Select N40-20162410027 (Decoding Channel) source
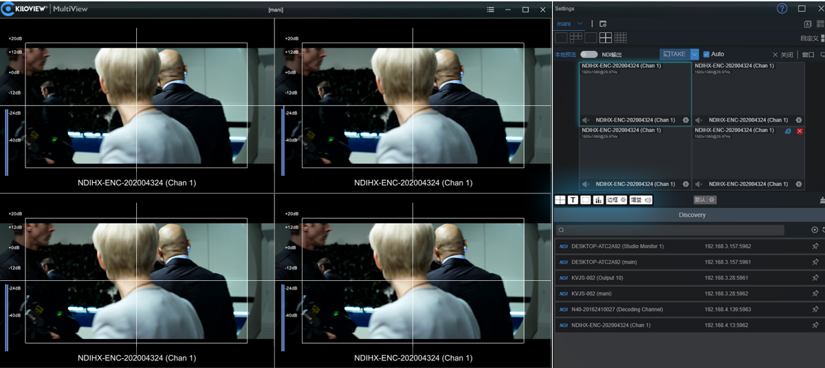This screenshot has height=368, width=825. (x=689, y=309)
